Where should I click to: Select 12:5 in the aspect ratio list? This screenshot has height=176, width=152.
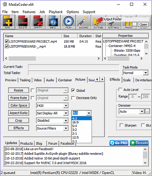click(x=81, y=137)
